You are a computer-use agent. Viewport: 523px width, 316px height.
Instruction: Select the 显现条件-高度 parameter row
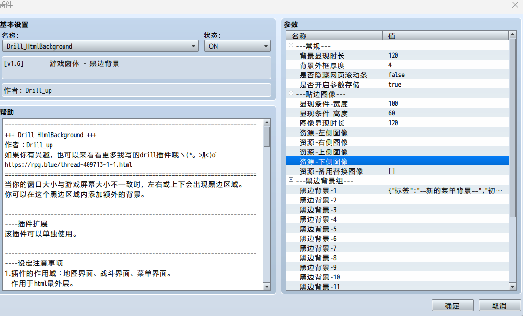[397, 114]
